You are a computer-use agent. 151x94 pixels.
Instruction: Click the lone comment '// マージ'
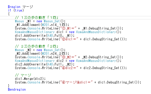23,75
